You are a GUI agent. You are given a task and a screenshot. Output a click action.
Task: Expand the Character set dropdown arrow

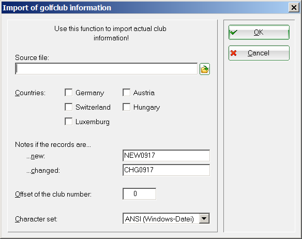[204, 219]
